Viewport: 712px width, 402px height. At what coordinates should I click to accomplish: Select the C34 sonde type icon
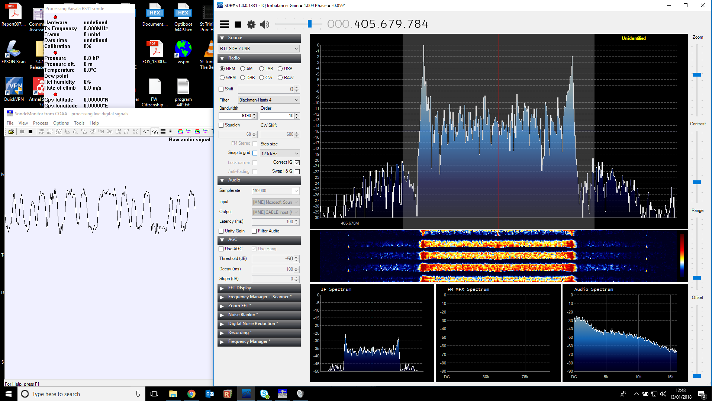pyautogui.click(x=101, y=131)
